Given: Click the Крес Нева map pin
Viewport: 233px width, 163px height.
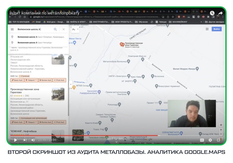Looking at the screenshot, I should (x=143, y=77).
